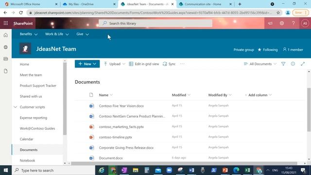The image size is (311, 175).
Task: Open the details pane info icon
Action: coord(293,64)
